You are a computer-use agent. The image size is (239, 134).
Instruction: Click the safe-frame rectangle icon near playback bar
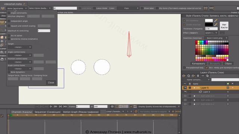point(135,106)
